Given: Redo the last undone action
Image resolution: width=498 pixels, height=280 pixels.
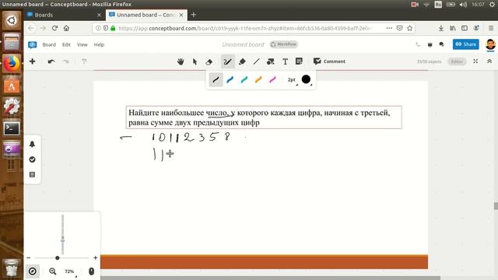Looking at the screenshot, I should click(x=65, y=61).
